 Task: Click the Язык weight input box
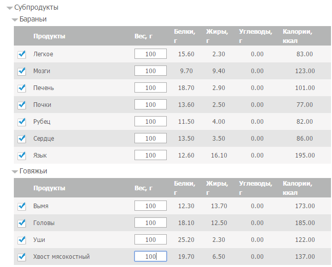coord(150,155)
